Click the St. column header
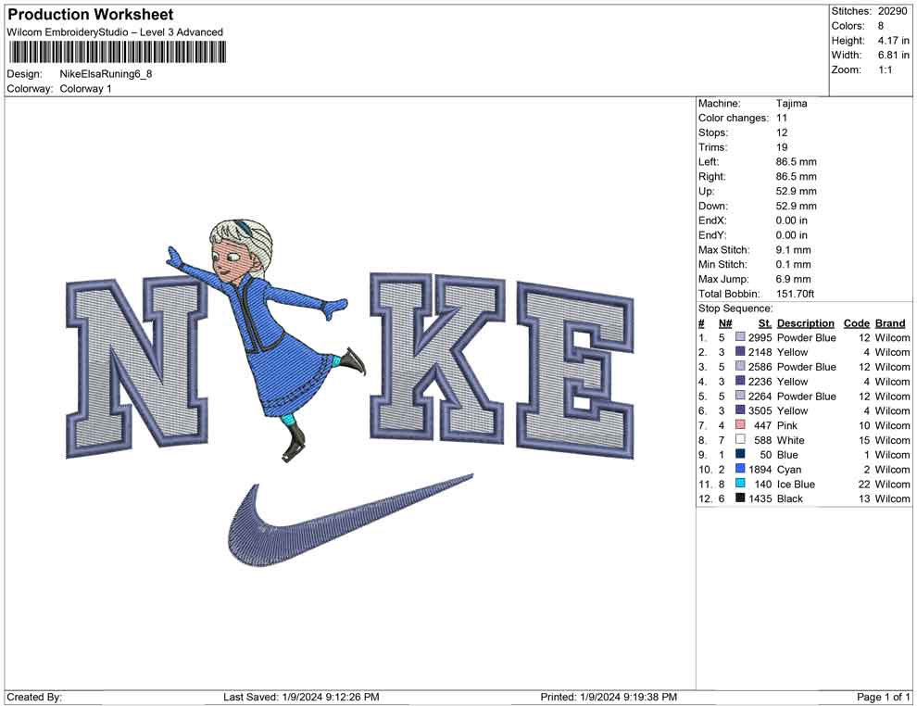 click(765, 322)
